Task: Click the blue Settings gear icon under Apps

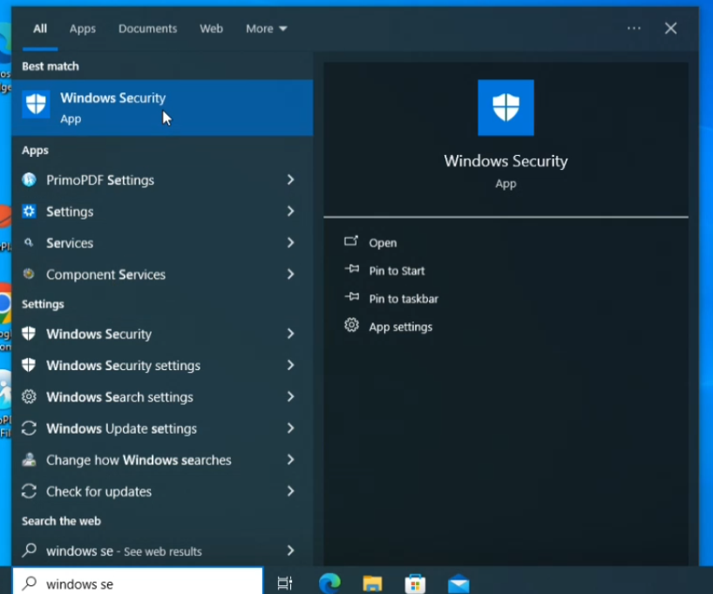Action: [x=29, y=212]
